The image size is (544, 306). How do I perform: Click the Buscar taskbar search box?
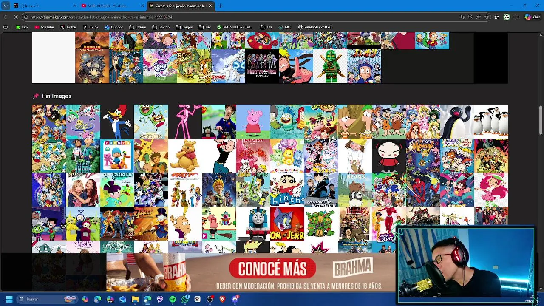click(47, 299)
